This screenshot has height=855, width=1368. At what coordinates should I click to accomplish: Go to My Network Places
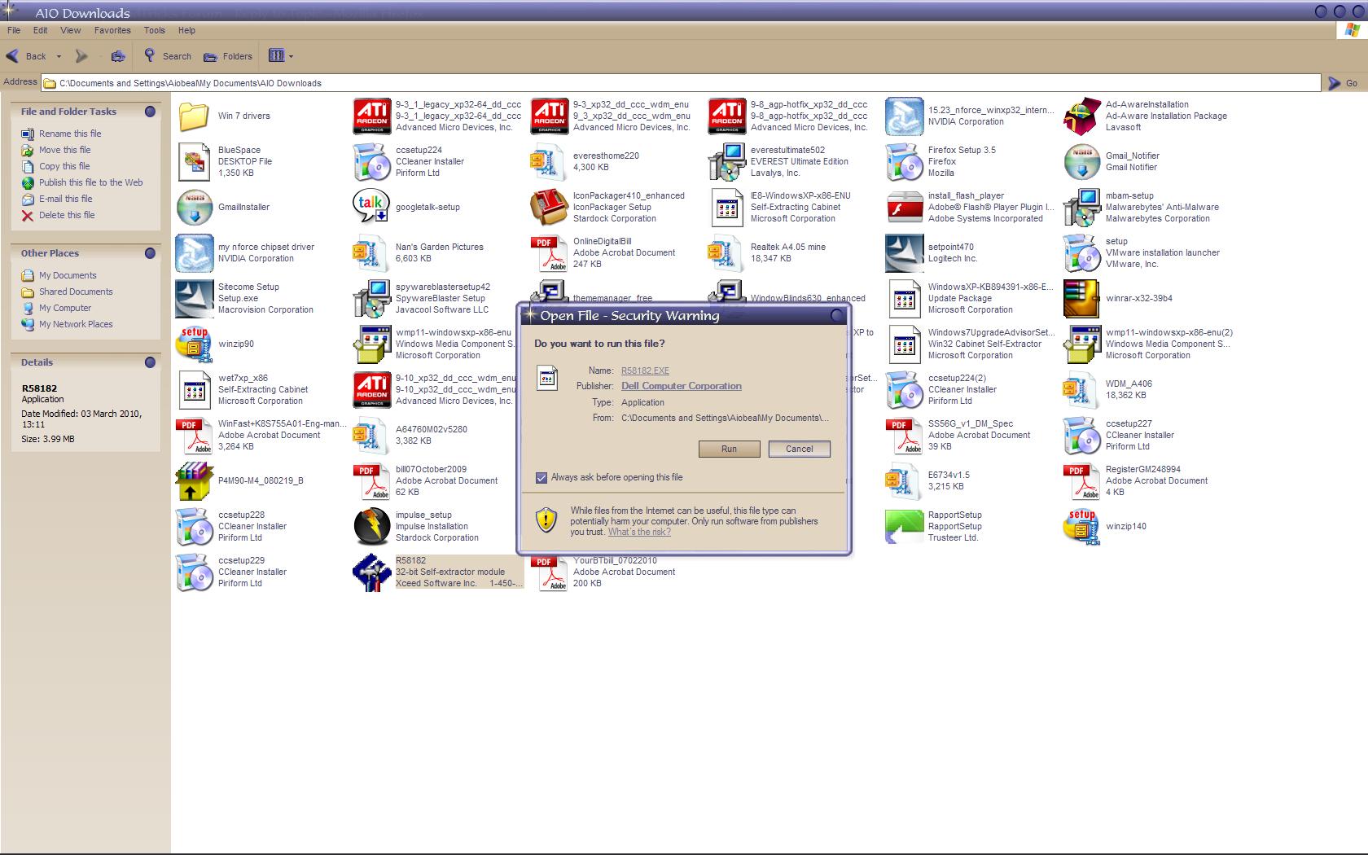click(76, 324)
